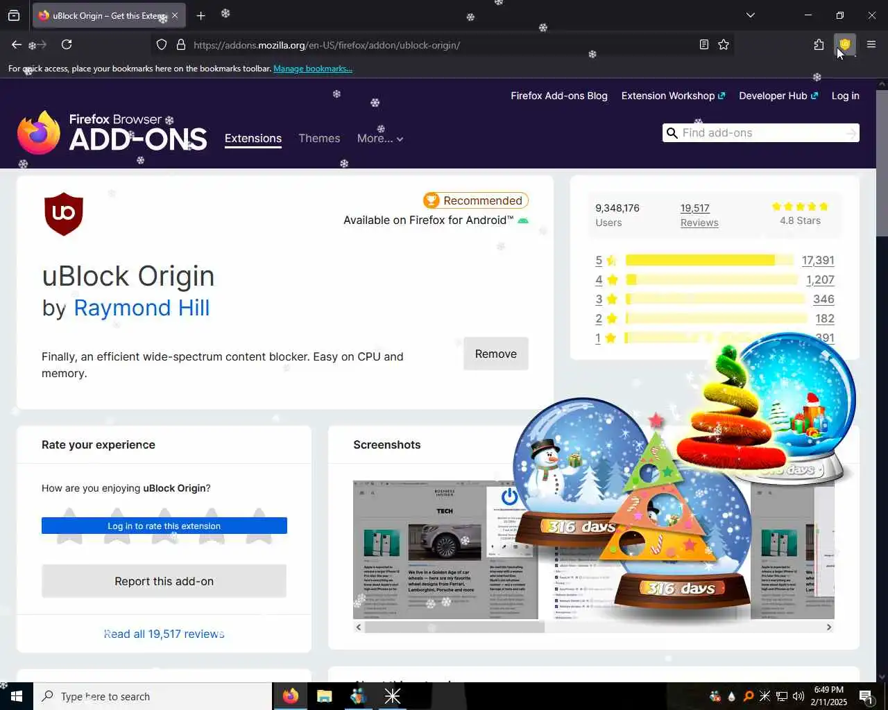Click the search magnifier icon
888x710 pixels.
tap(672, 133)
